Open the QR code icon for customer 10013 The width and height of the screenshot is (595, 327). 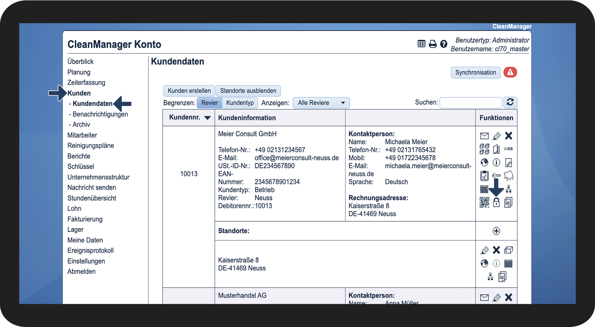click(484, 202)
